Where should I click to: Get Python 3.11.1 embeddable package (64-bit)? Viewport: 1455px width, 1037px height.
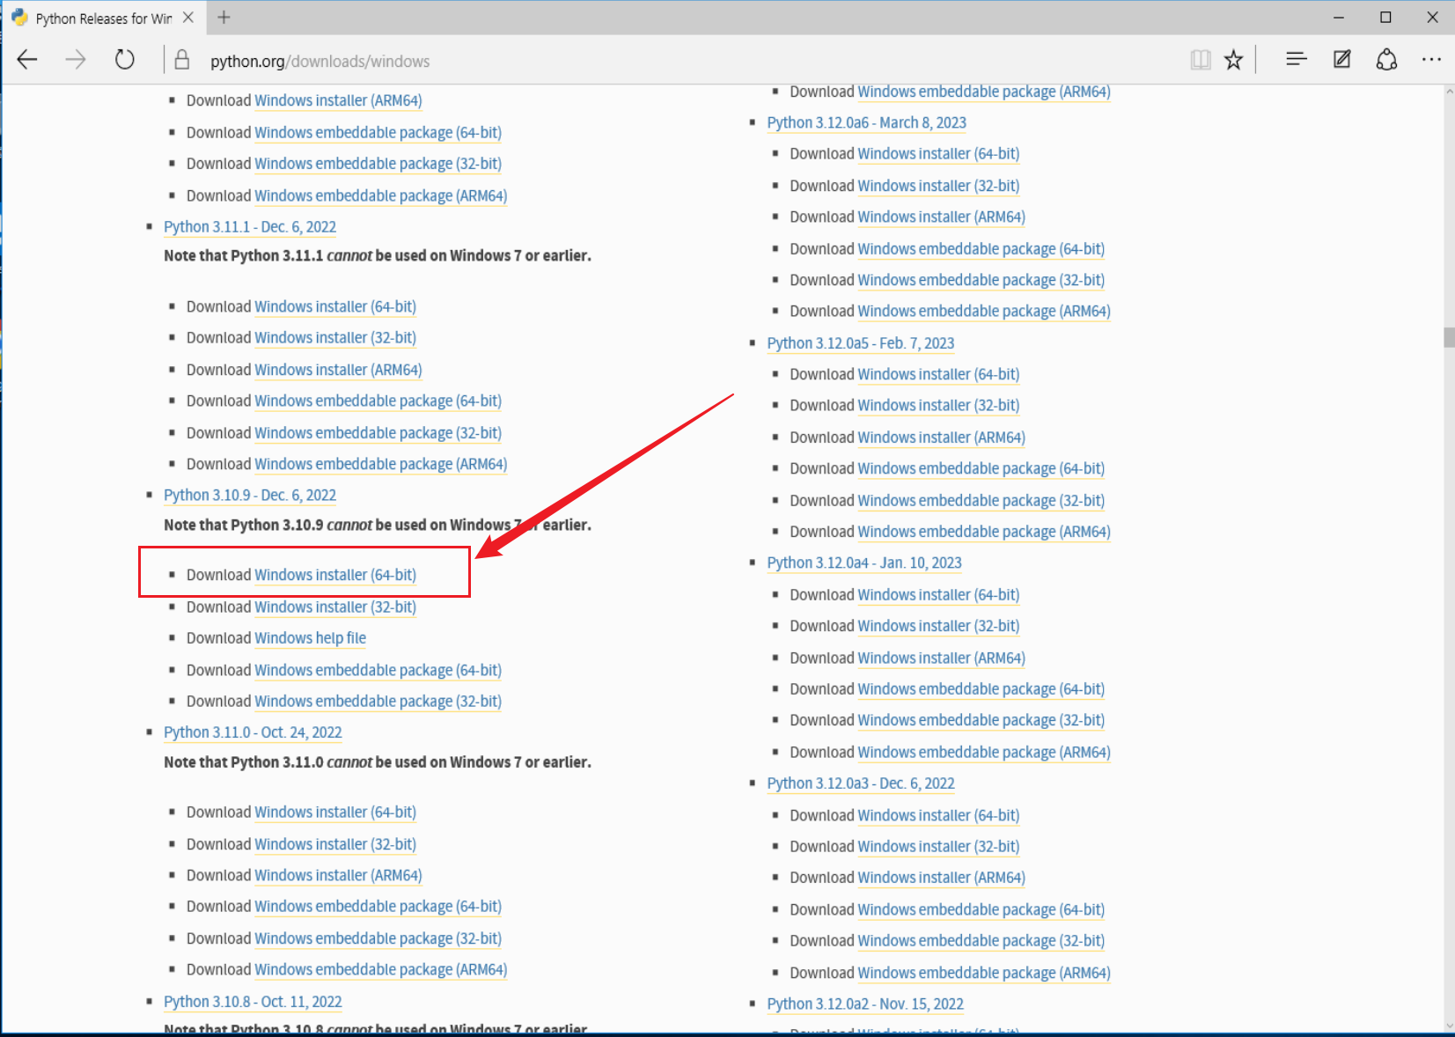(378, 401)
